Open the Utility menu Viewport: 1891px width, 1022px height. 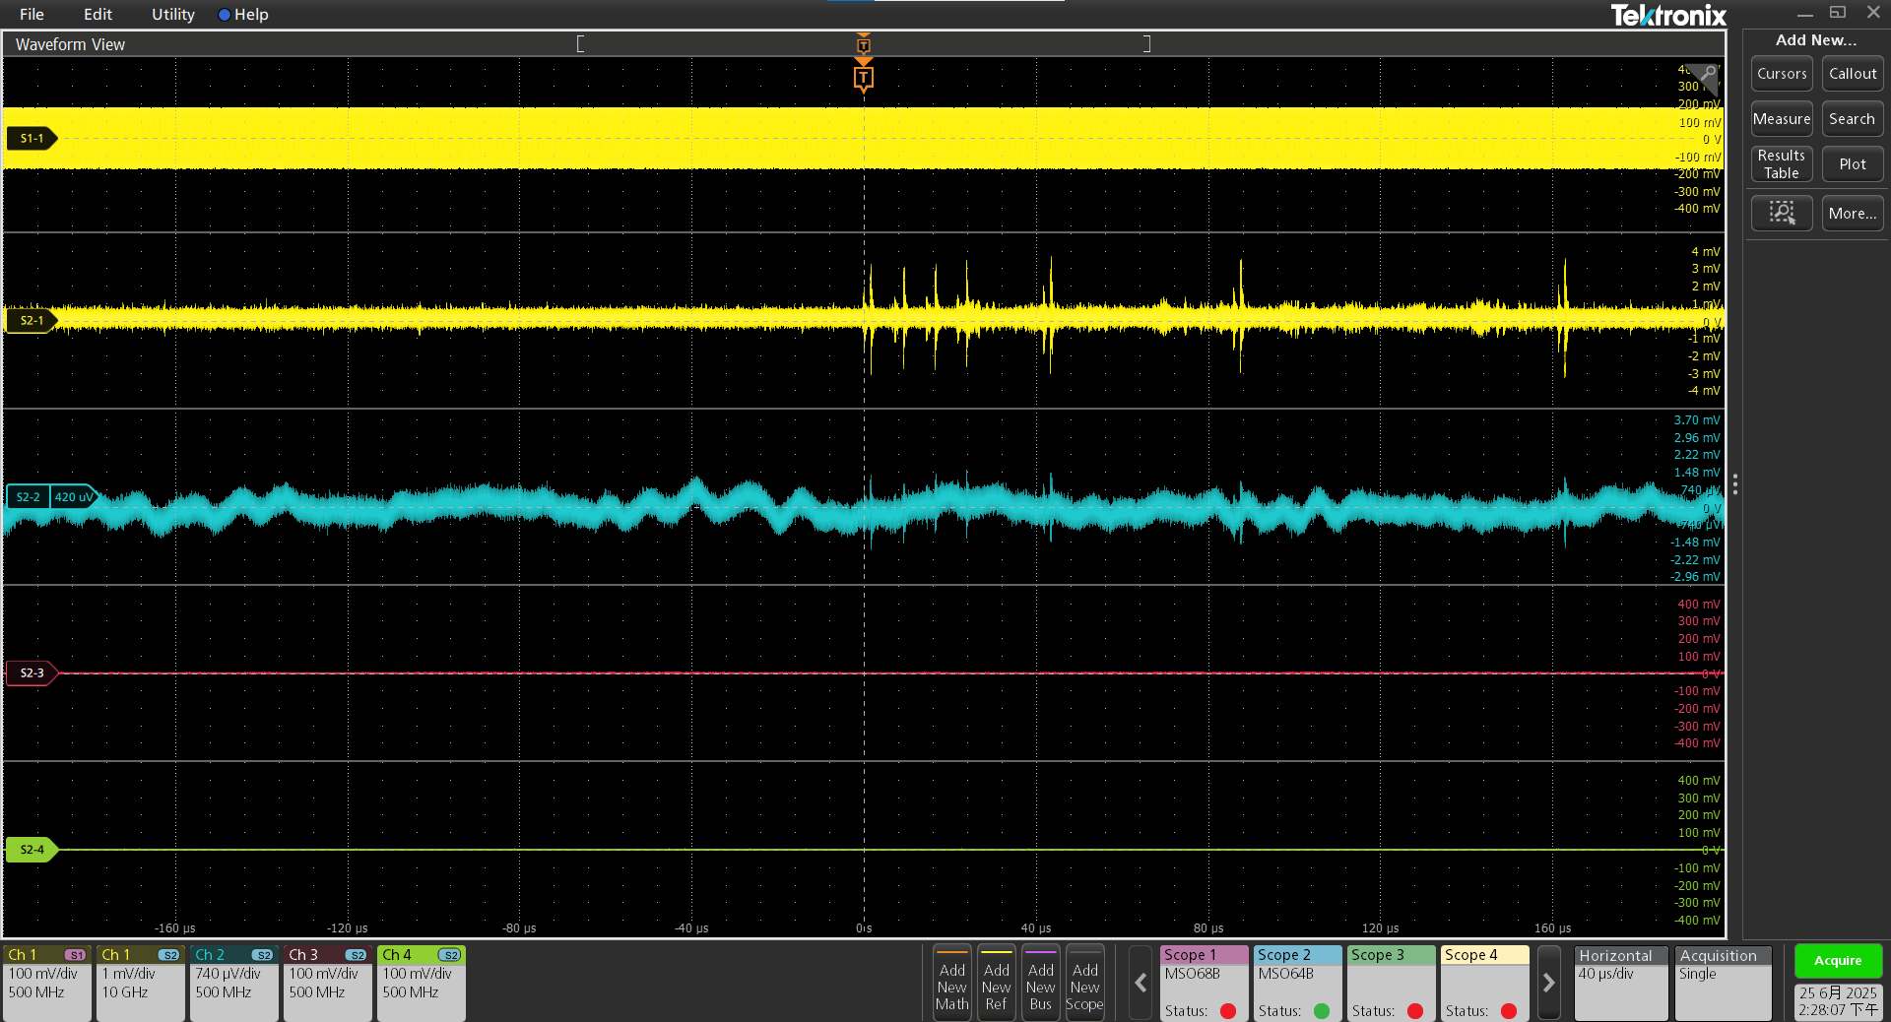coord(172,15)
